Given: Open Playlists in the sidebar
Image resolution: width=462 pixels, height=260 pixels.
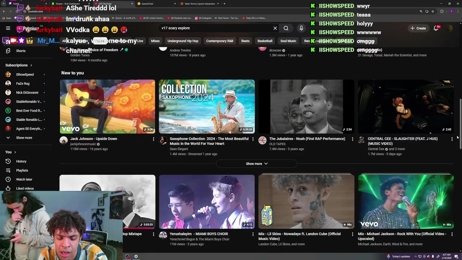Looking at the screenshot, I should tap(25, 170).
